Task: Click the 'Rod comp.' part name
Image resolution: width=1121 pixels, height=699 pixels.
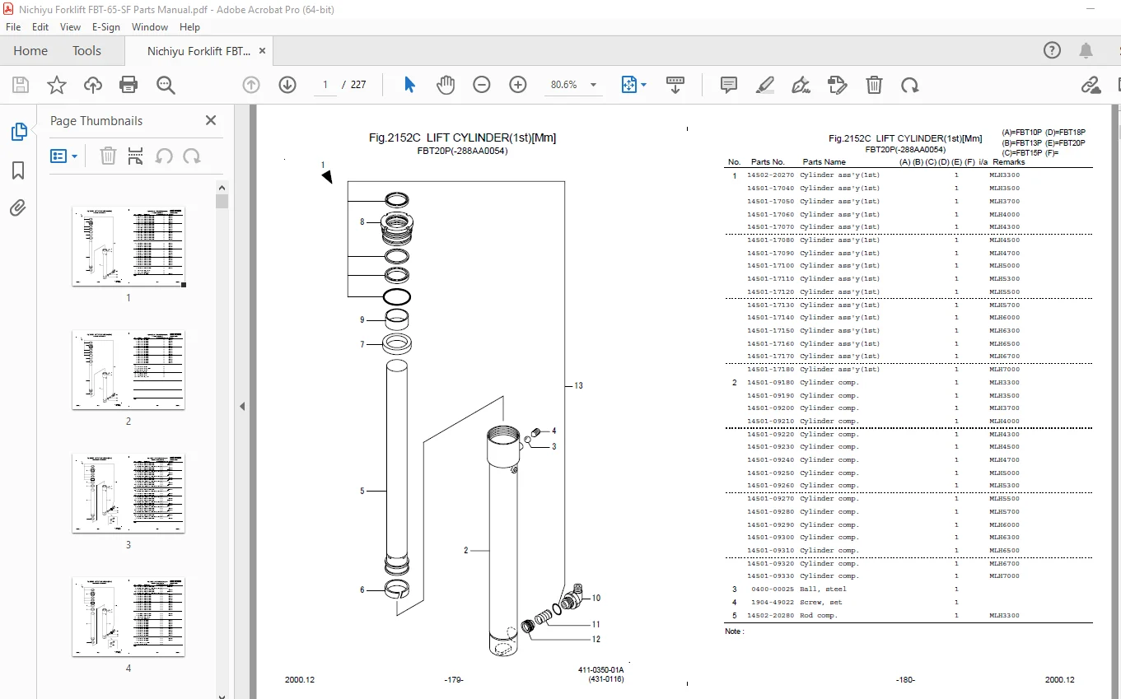Action: click(818, 615)
